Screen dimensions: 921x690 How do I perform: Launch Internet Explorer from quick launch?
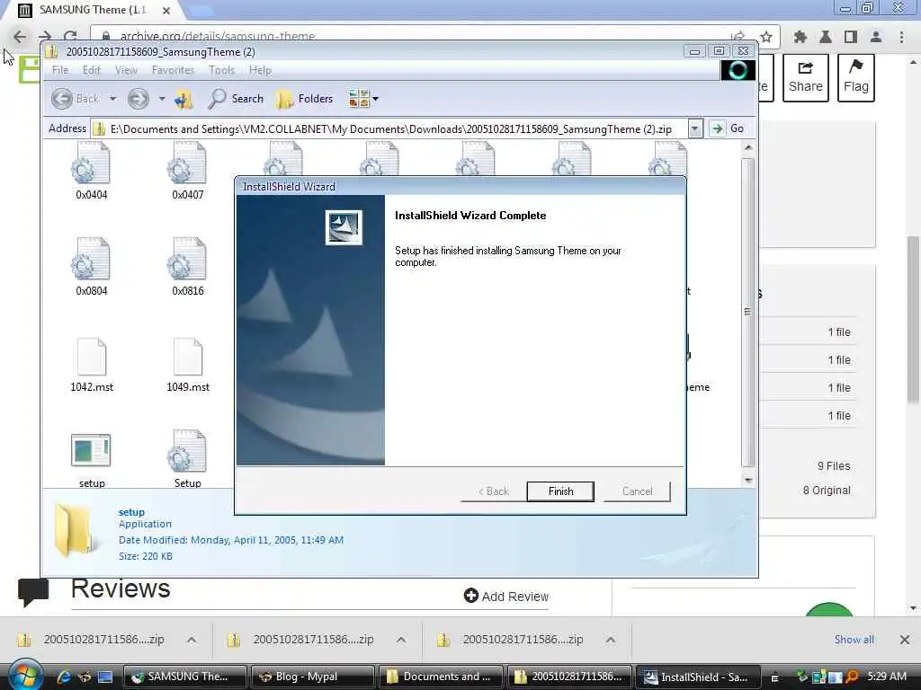64,677
